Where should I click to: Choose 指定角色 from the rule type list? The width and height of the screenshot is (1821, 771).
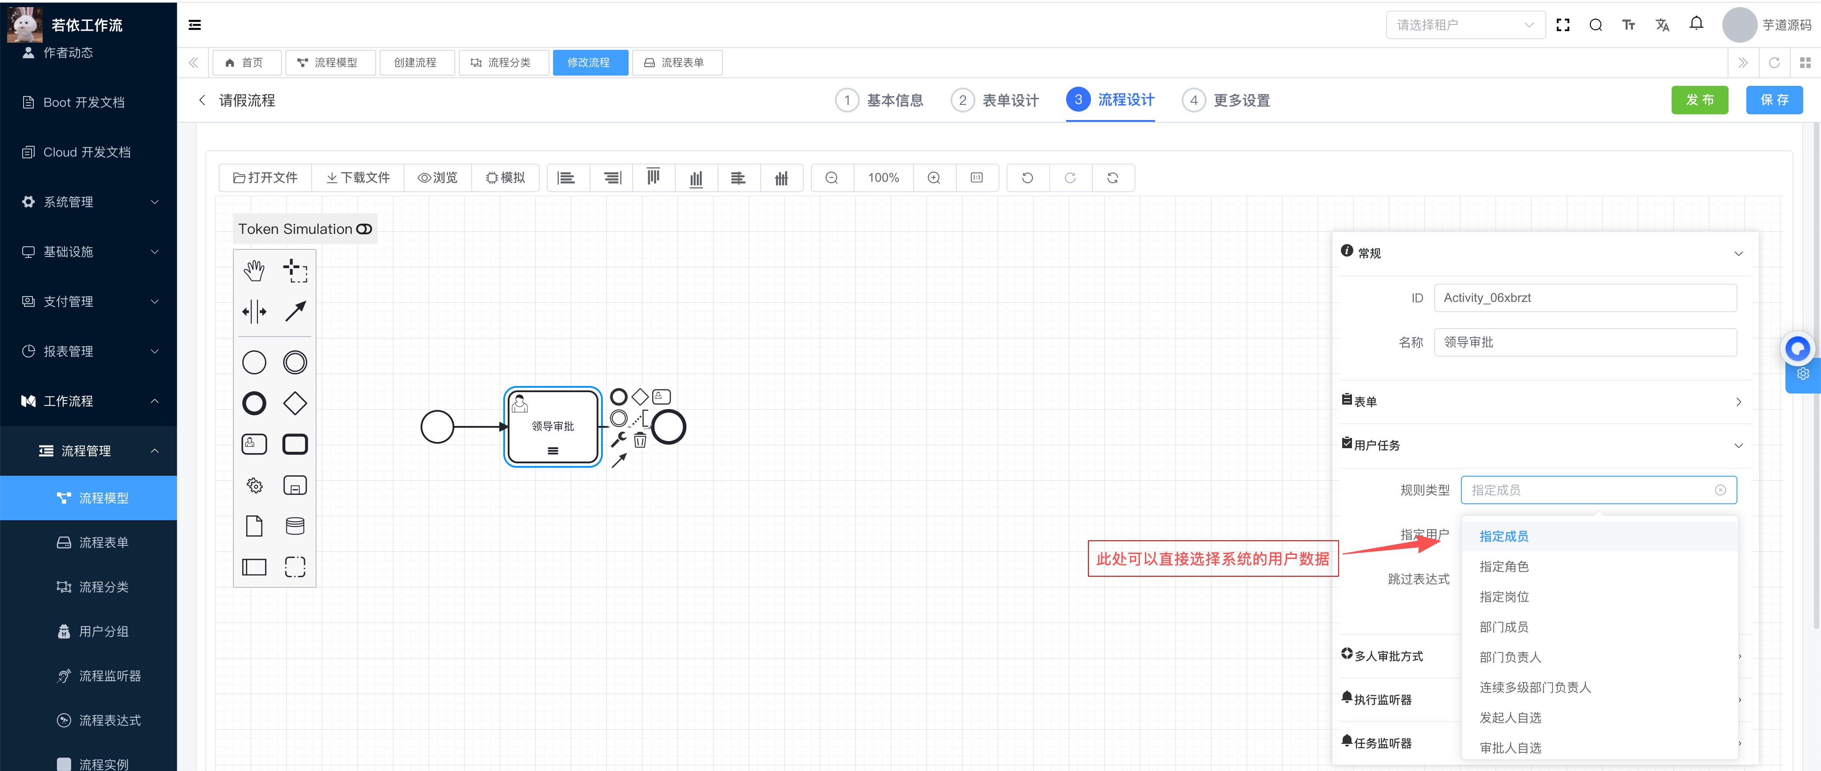1599,567
